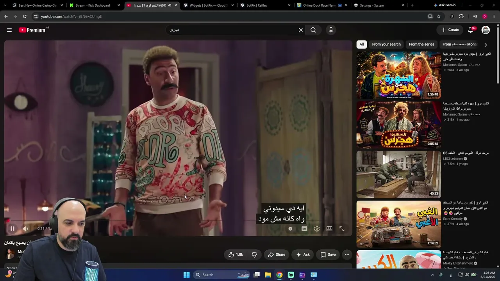Select the From your search chip
500x281 pixels.
point(386,44)
